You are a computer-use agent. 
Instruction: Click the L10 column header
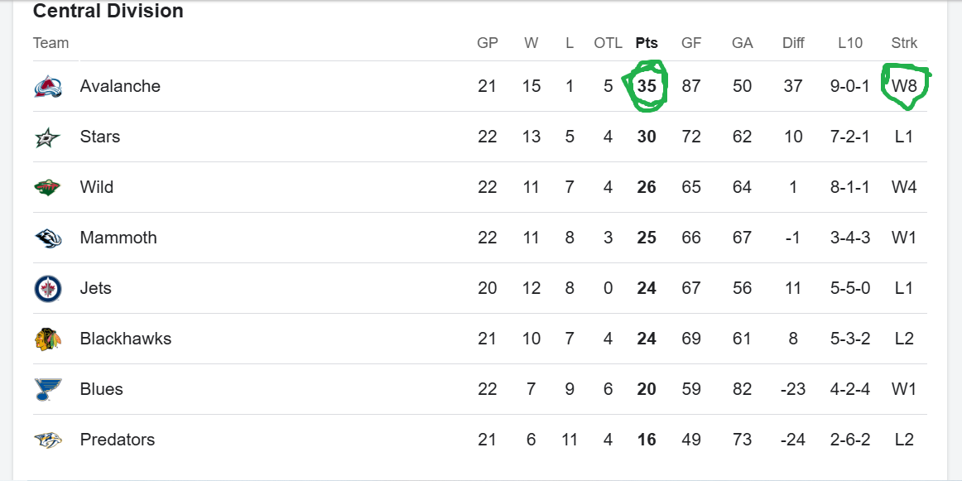(849, 43)
